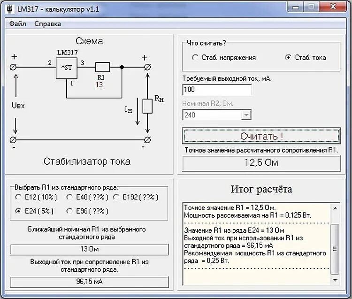352x299 pixels.
Task: Click the LM317 app icon in title bar
Action: pos(9,9)
